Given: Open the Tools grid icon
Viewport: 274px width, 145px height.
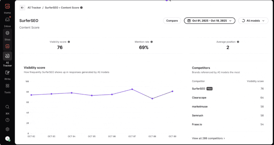Looking at the screenshot, I should point(7,86).
